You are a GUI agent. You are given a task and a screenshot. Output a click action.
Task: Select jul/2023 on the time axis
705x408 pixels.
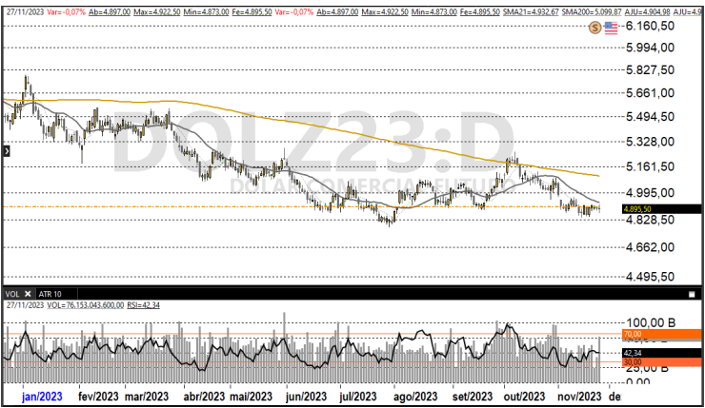pyautogui.click(x=358, y=397)
